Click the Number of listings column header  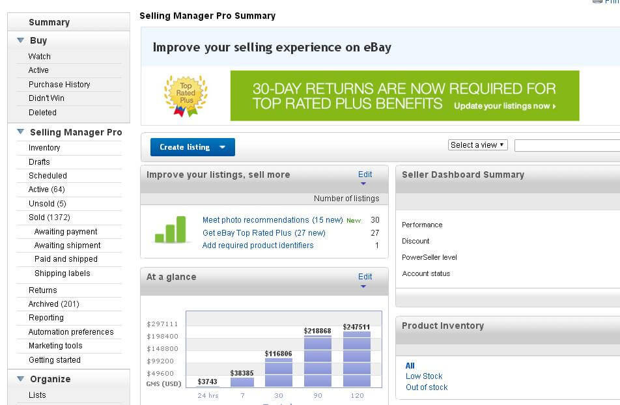tap(346, 199)
